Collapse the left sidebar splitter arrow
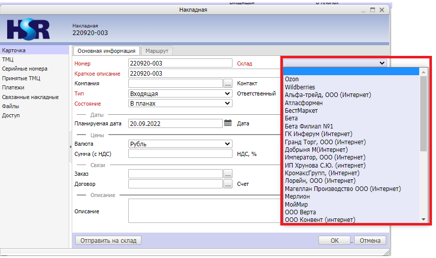This screenshot has height=258, width=436. 70,147
